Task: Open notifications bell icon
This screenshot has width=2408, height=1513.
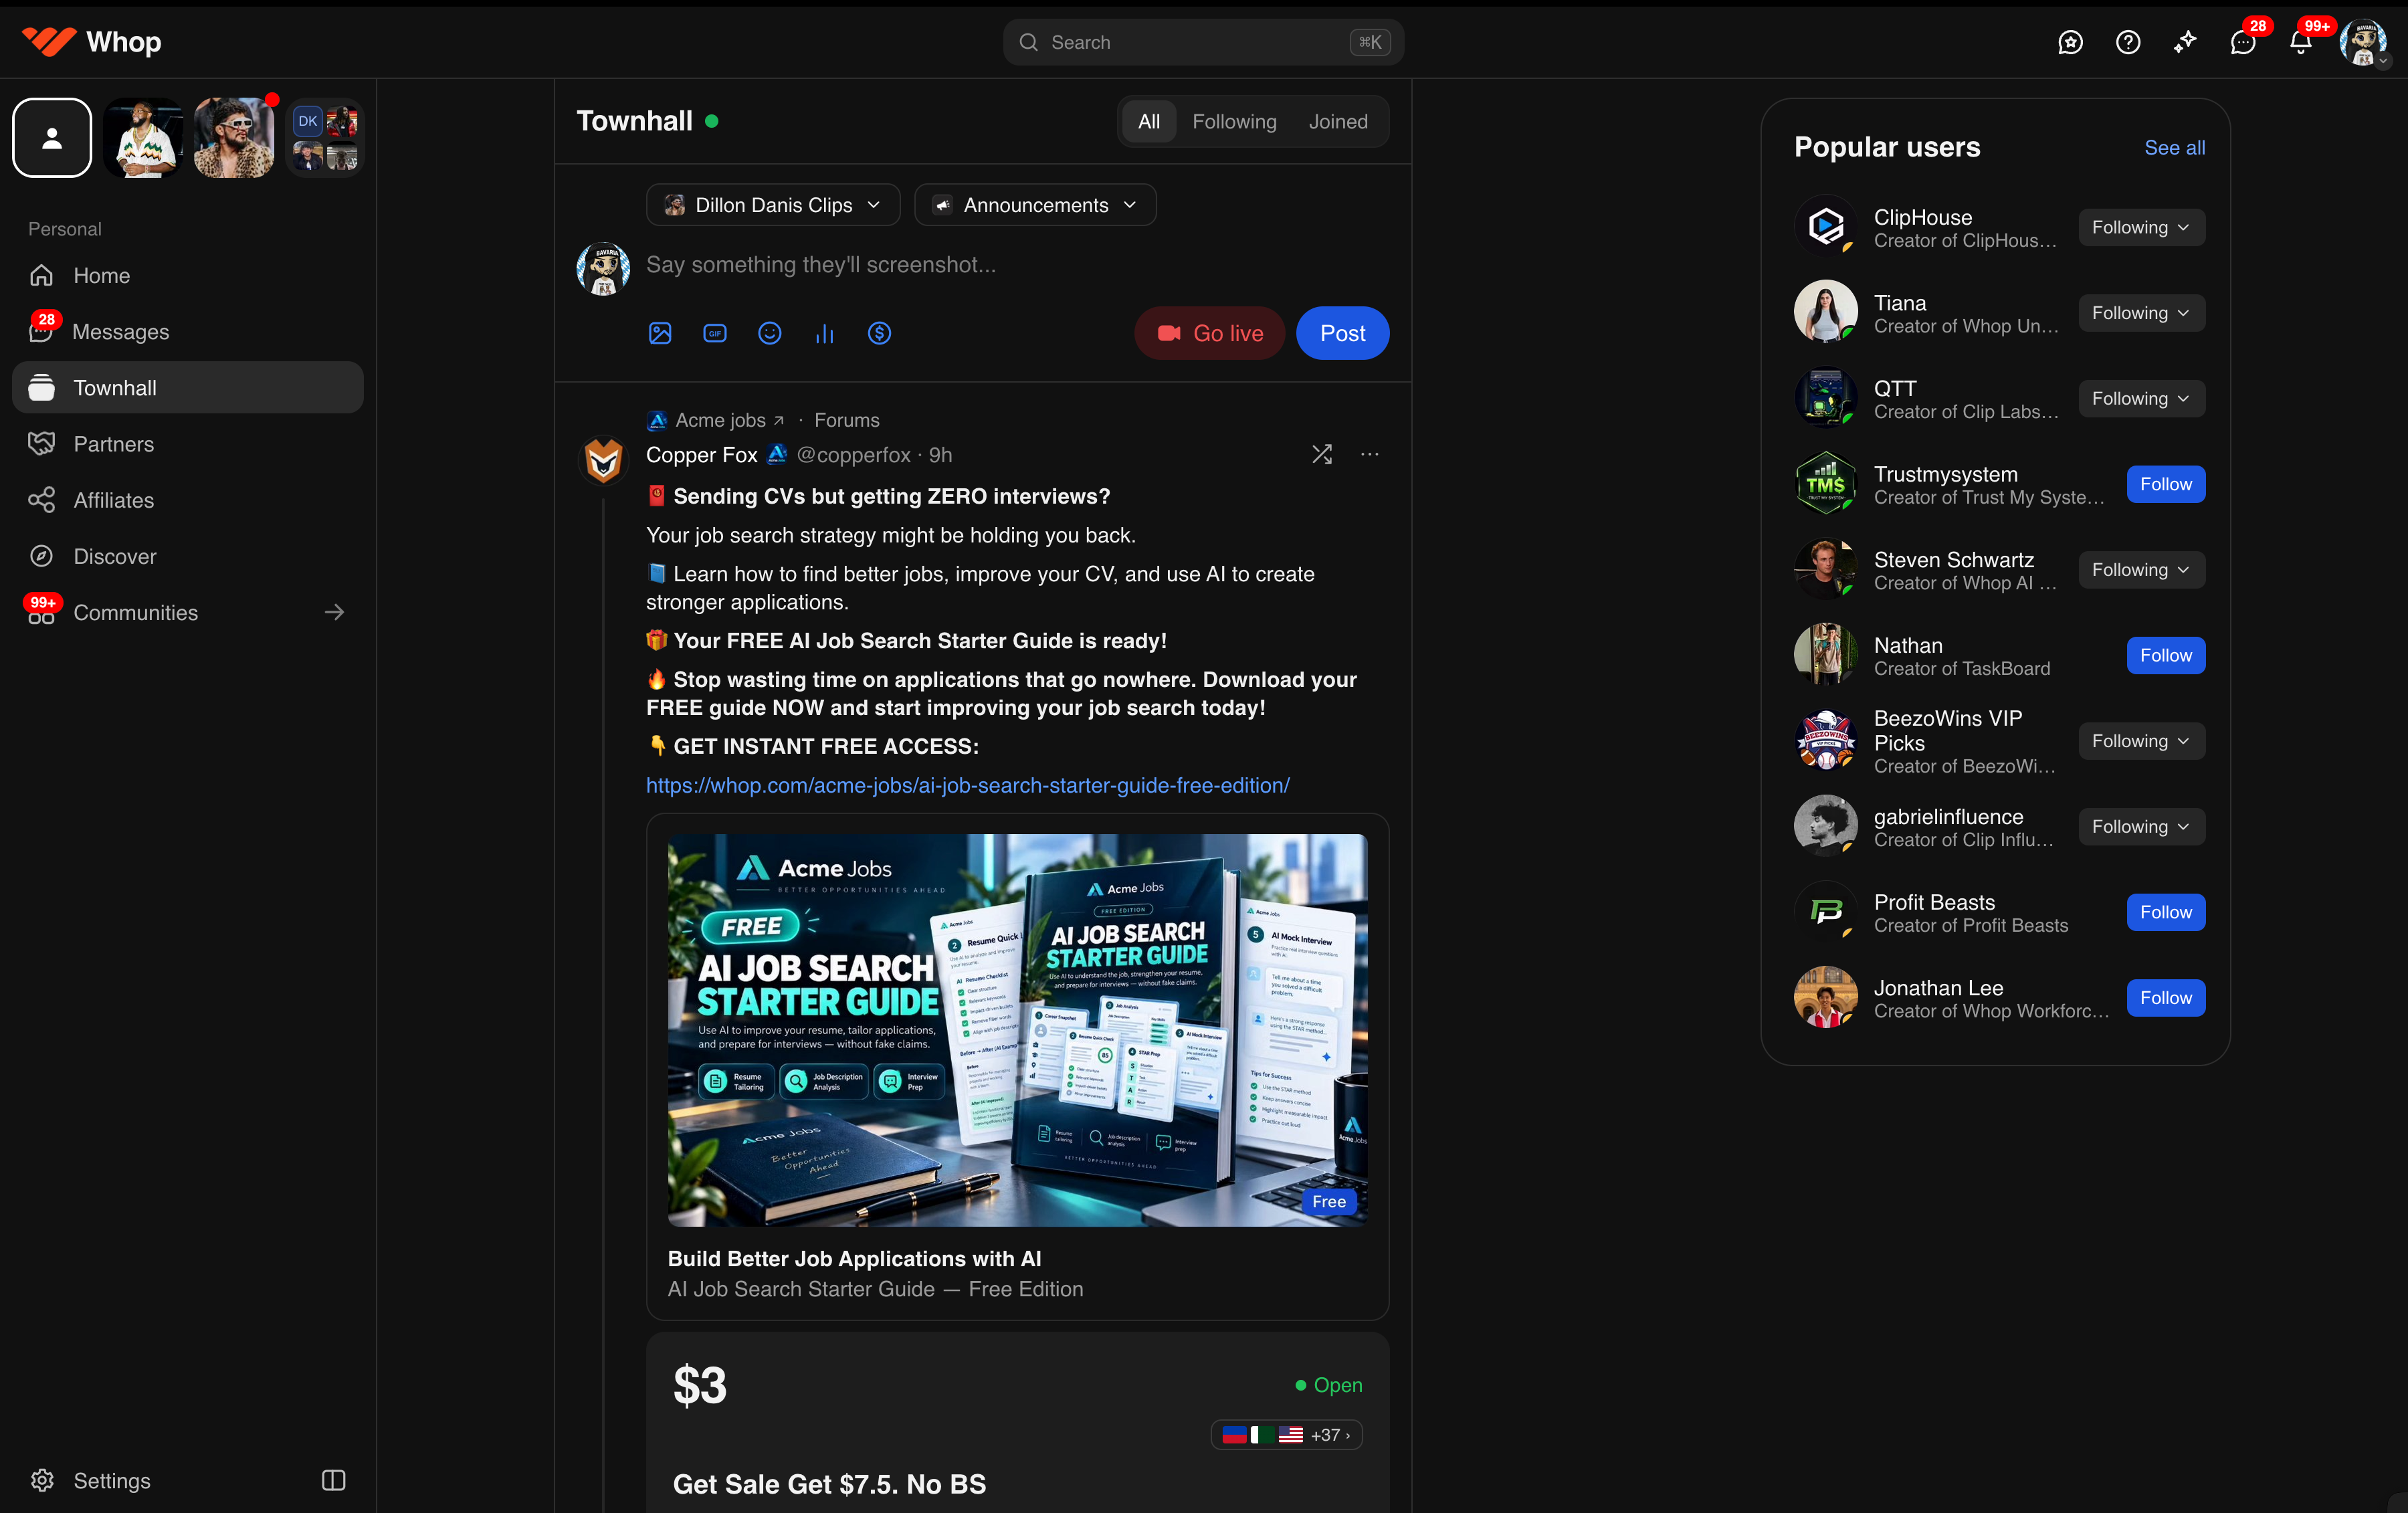Action: [x=2300, y=42]
